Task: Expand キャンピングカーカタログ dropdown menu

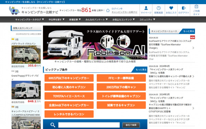Action: tap(30, 20)
